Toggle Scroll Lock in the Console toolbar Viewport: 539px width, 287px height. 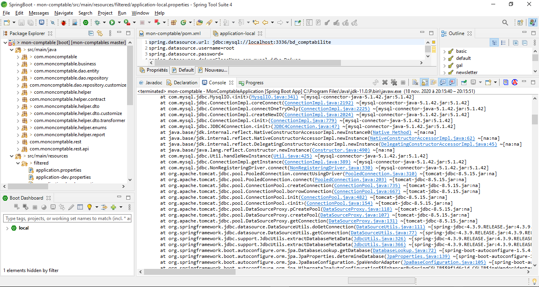tap(425, 83)
